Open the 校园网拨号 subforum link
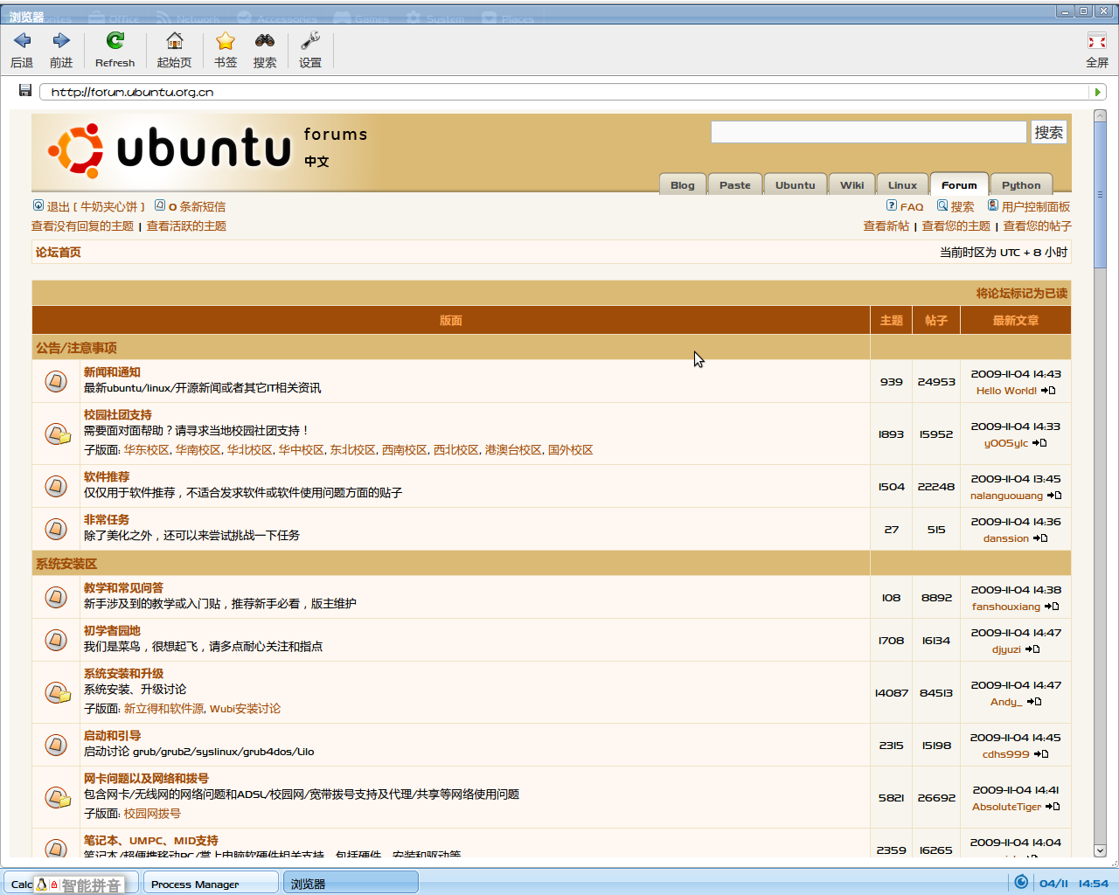 pos(152,814)
